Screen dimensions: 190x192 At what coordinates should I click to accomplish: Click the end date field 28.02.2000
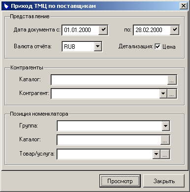pos(152,30)
